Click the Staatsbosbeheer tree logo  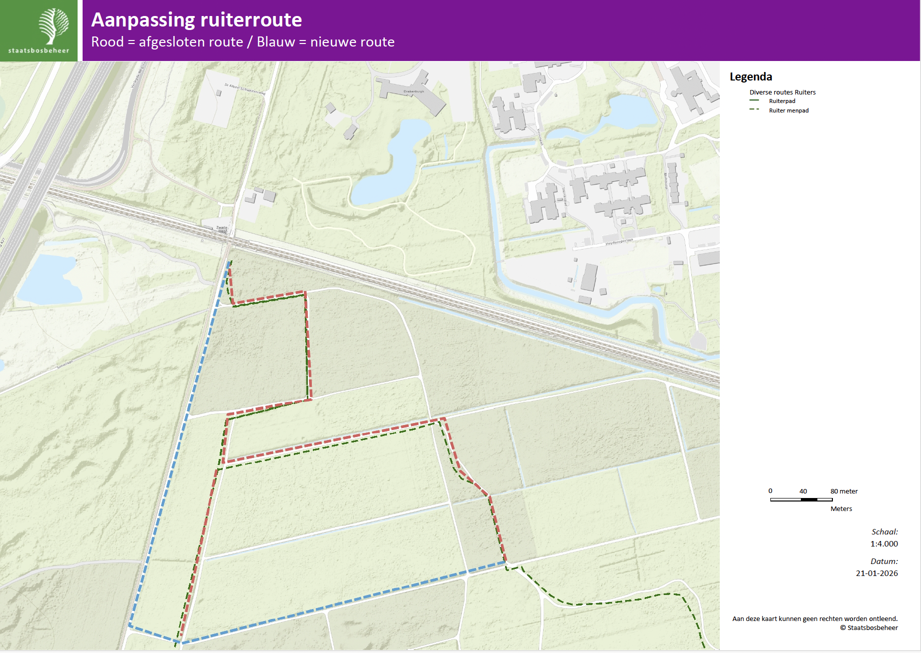pos(53,26)
